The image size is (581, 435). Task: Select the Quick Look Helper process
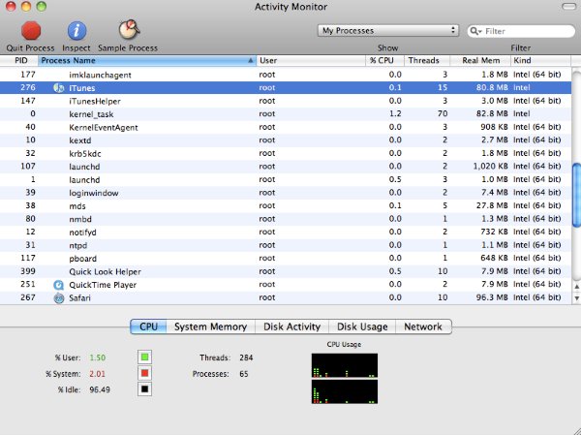(286, 271)
